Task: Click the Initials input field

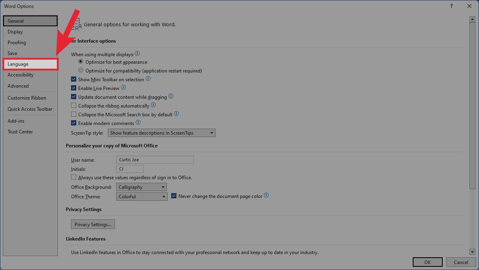Action: click(130, 169)
